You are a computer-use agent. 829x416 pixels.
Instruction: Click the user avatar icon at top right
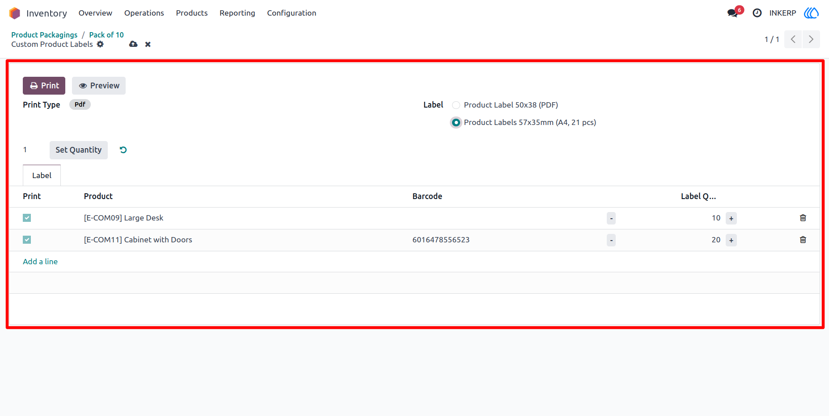pos(811,13)
